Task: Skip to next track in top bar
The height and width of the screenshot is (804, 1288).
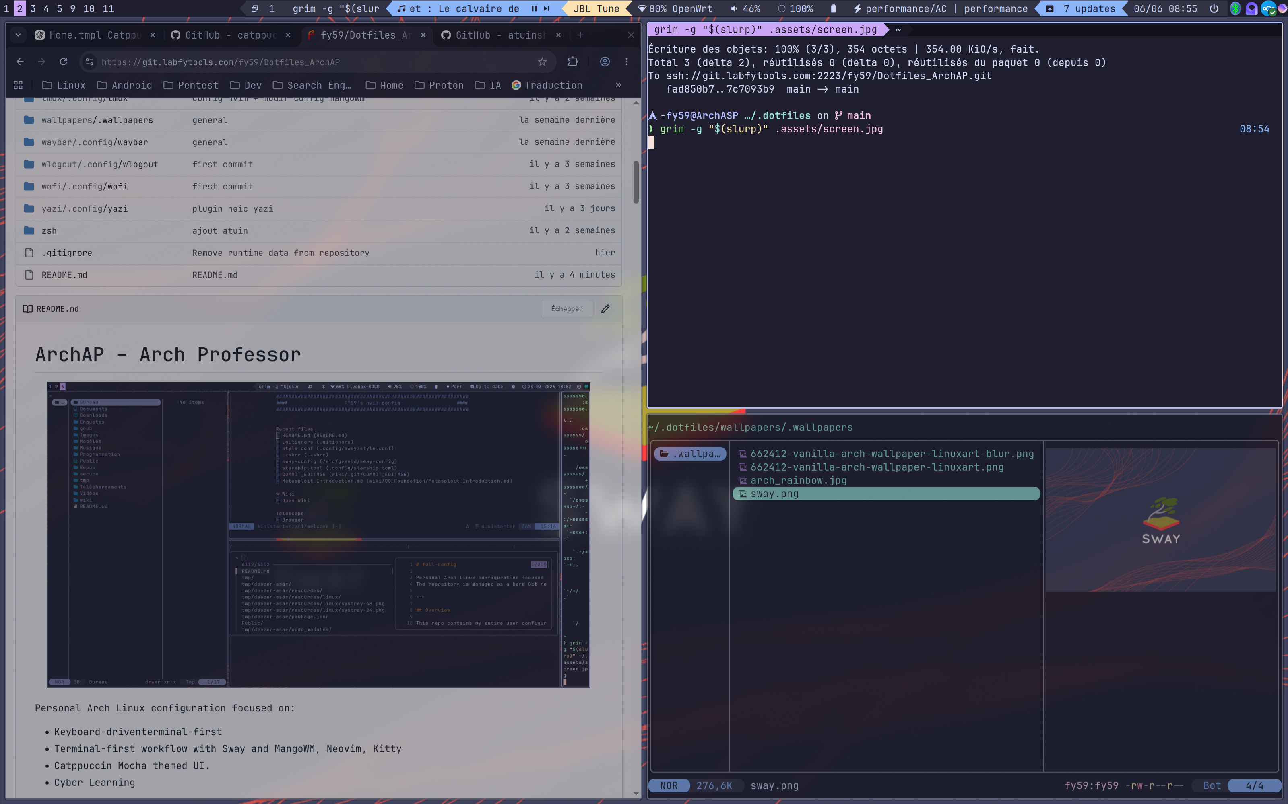Action: click(546, 8)
